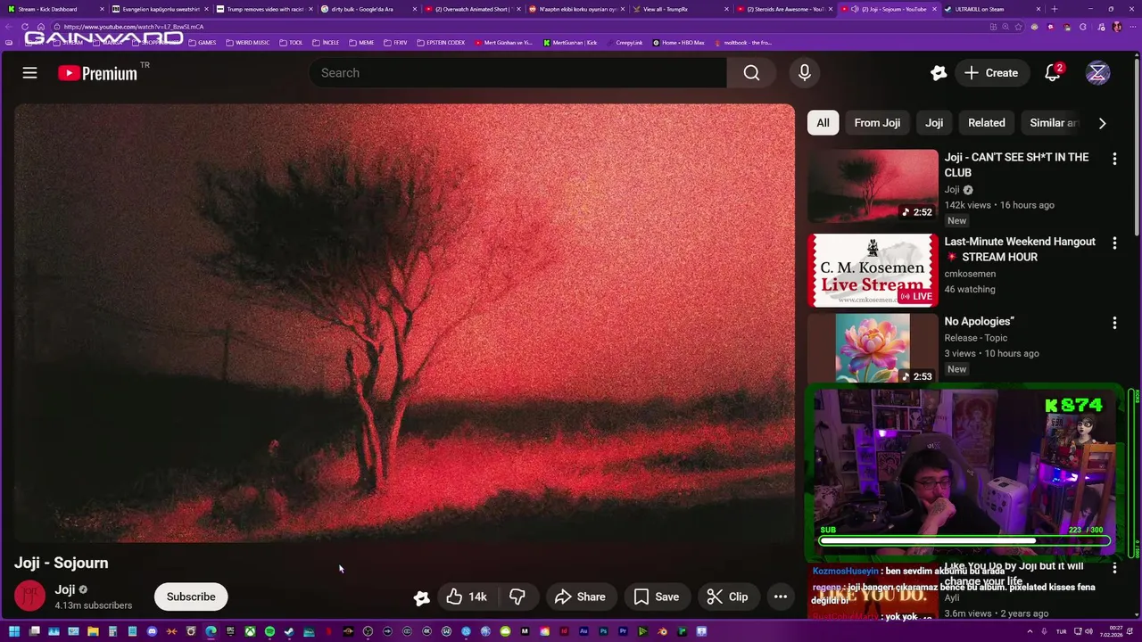The image size is (1142, 642).
Task: Share the video
Action: click(x=580, y=597)
